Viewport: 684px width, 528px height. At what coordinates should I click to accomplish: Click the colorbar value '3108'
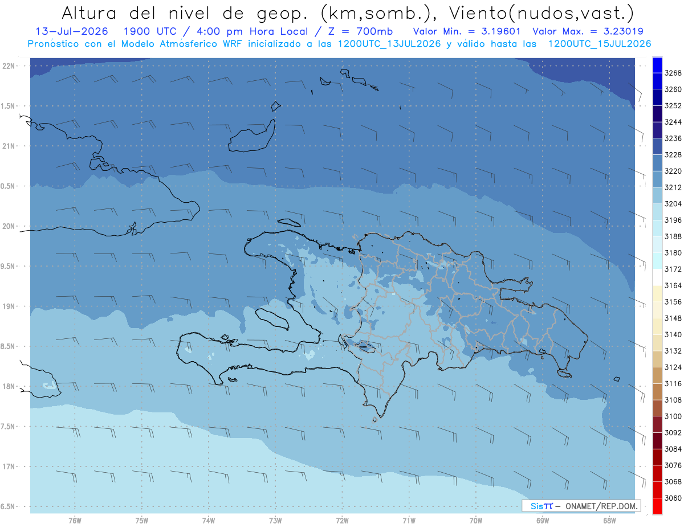click(x=673, y=400)
